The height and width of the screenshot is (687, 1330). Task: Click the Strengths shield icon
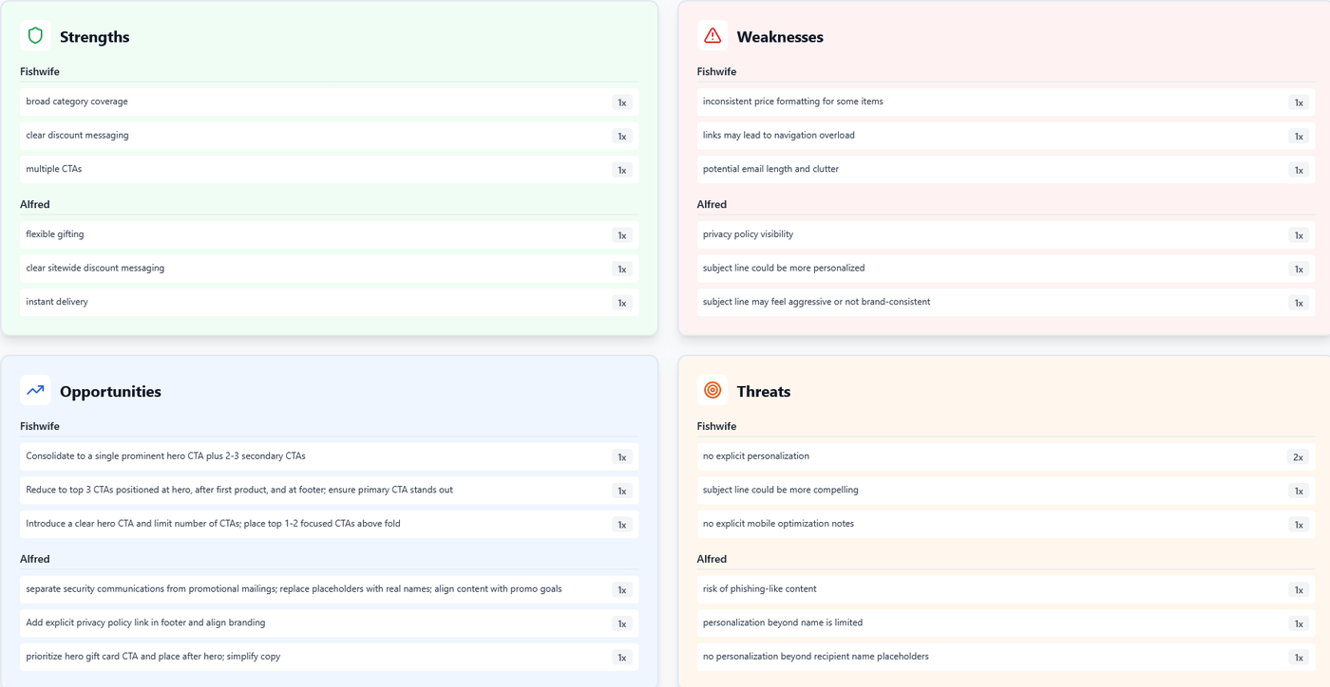(x=35, y=36)
